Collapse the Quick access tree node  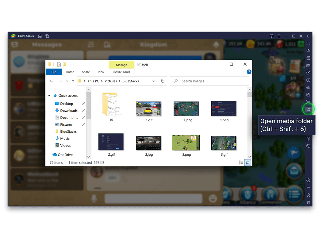49,96
